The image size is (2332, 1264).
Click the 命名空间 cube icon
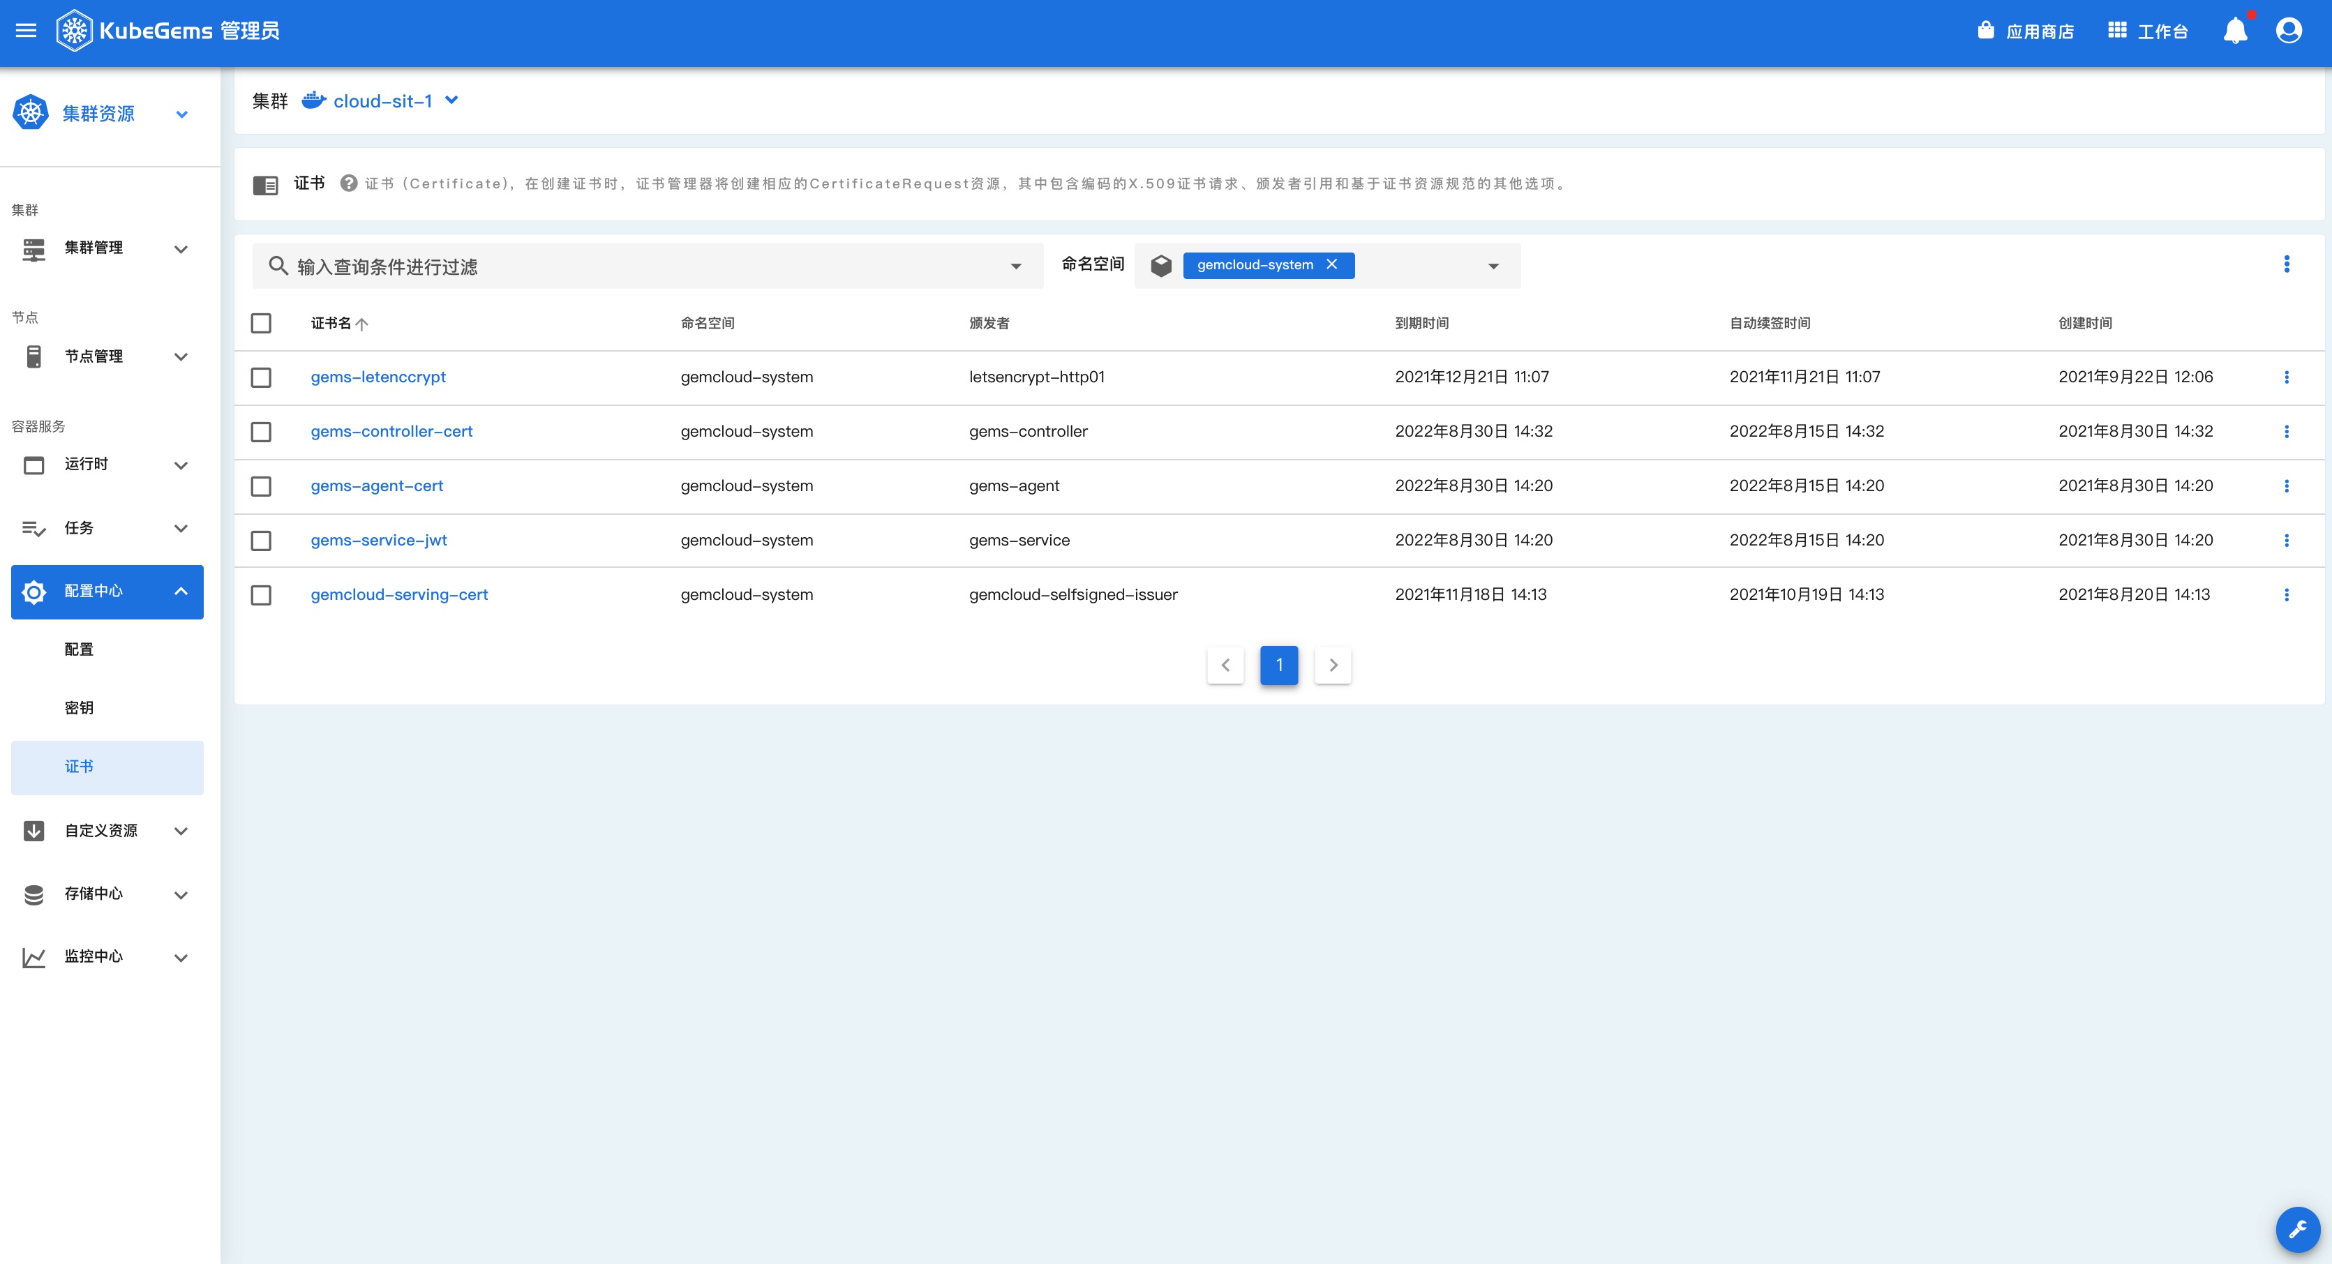coord(1162,266)
